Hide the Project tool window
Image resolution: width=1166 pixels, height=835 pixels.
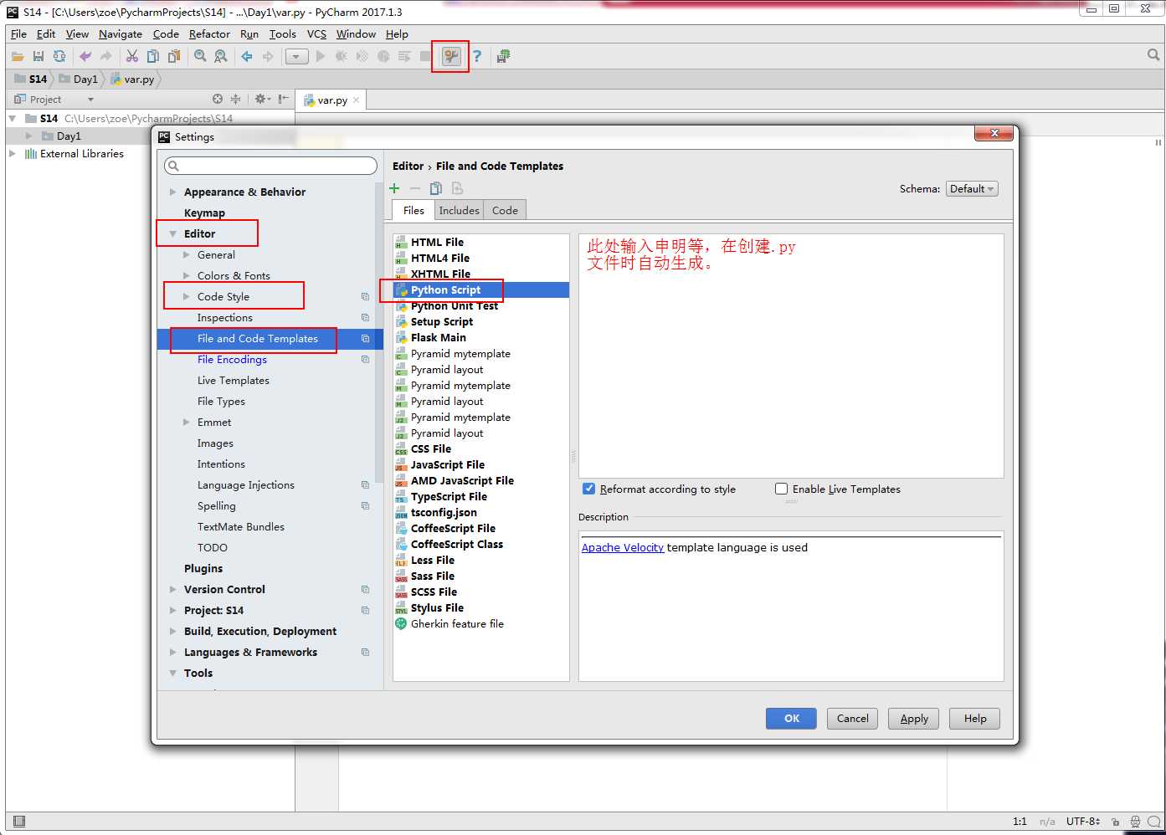pyautogui.click(x=284, y=99)
